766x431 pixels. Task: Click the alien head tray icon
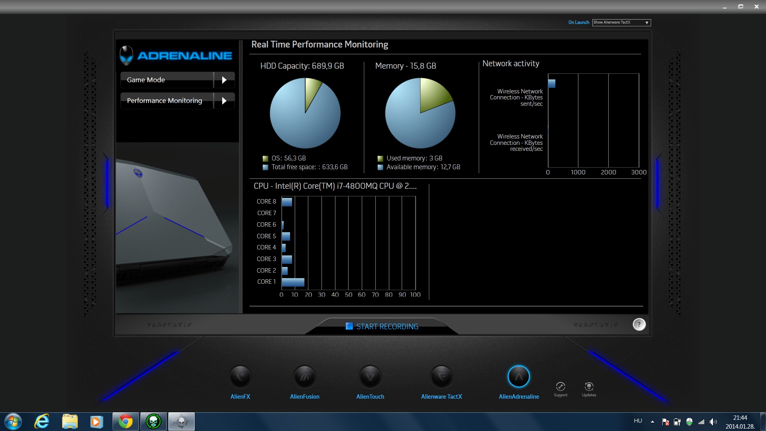(x=689, y=421)
